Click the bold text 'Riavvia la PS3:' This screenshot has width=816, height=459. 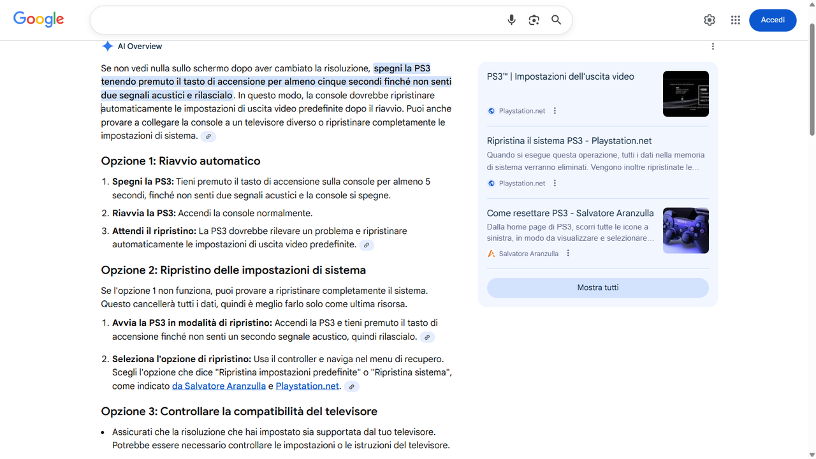[144, 213]
